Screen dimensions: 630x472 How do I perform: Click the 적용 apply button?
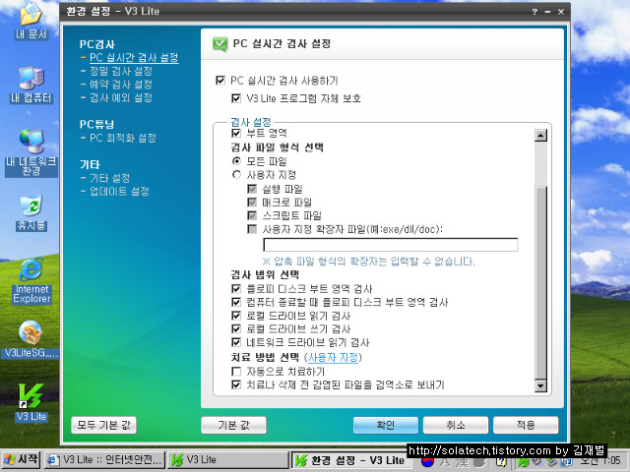pos(526,425)
